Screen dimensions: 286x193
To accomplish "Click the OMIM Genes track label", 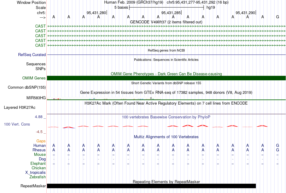I will pyautogui.click(x=34, y=78).
